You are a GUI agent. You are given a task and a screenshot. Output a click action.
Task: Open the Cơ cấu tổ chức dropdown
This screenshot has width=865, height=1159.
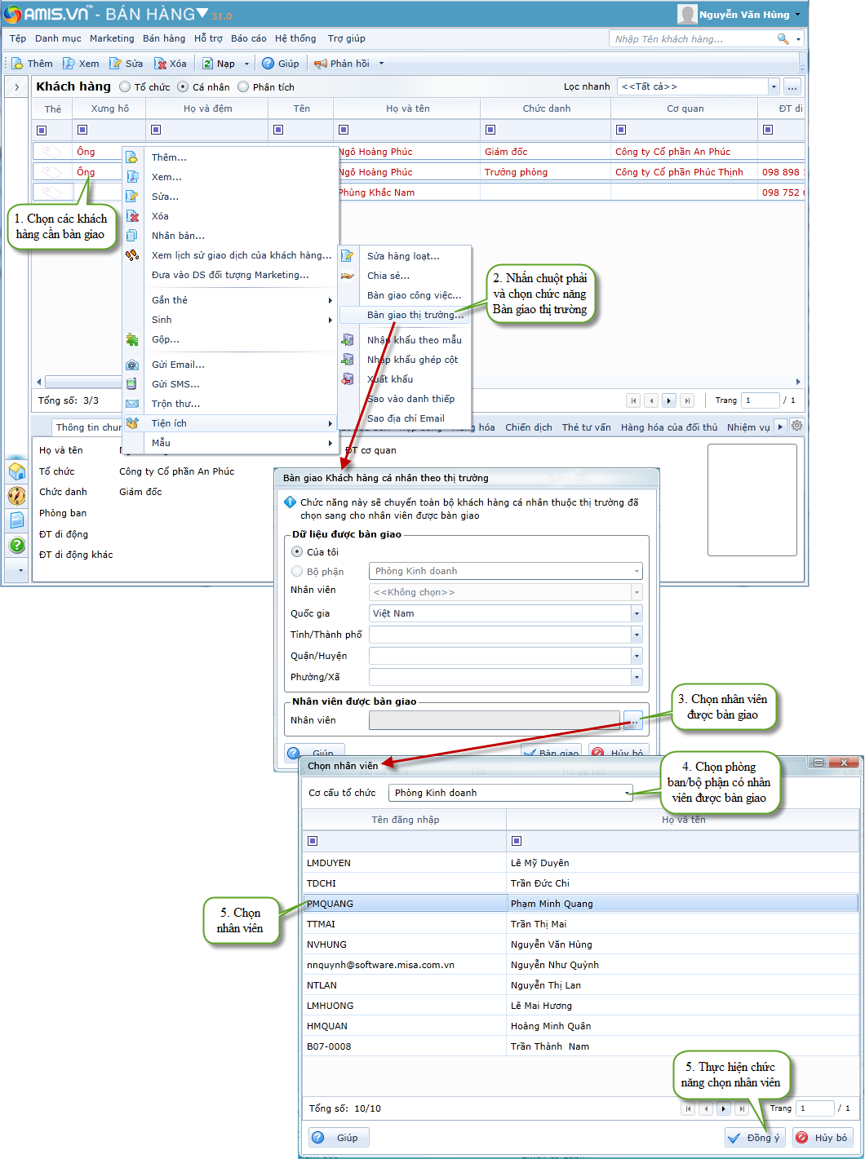pyautogui.click(x=627, y=793)
